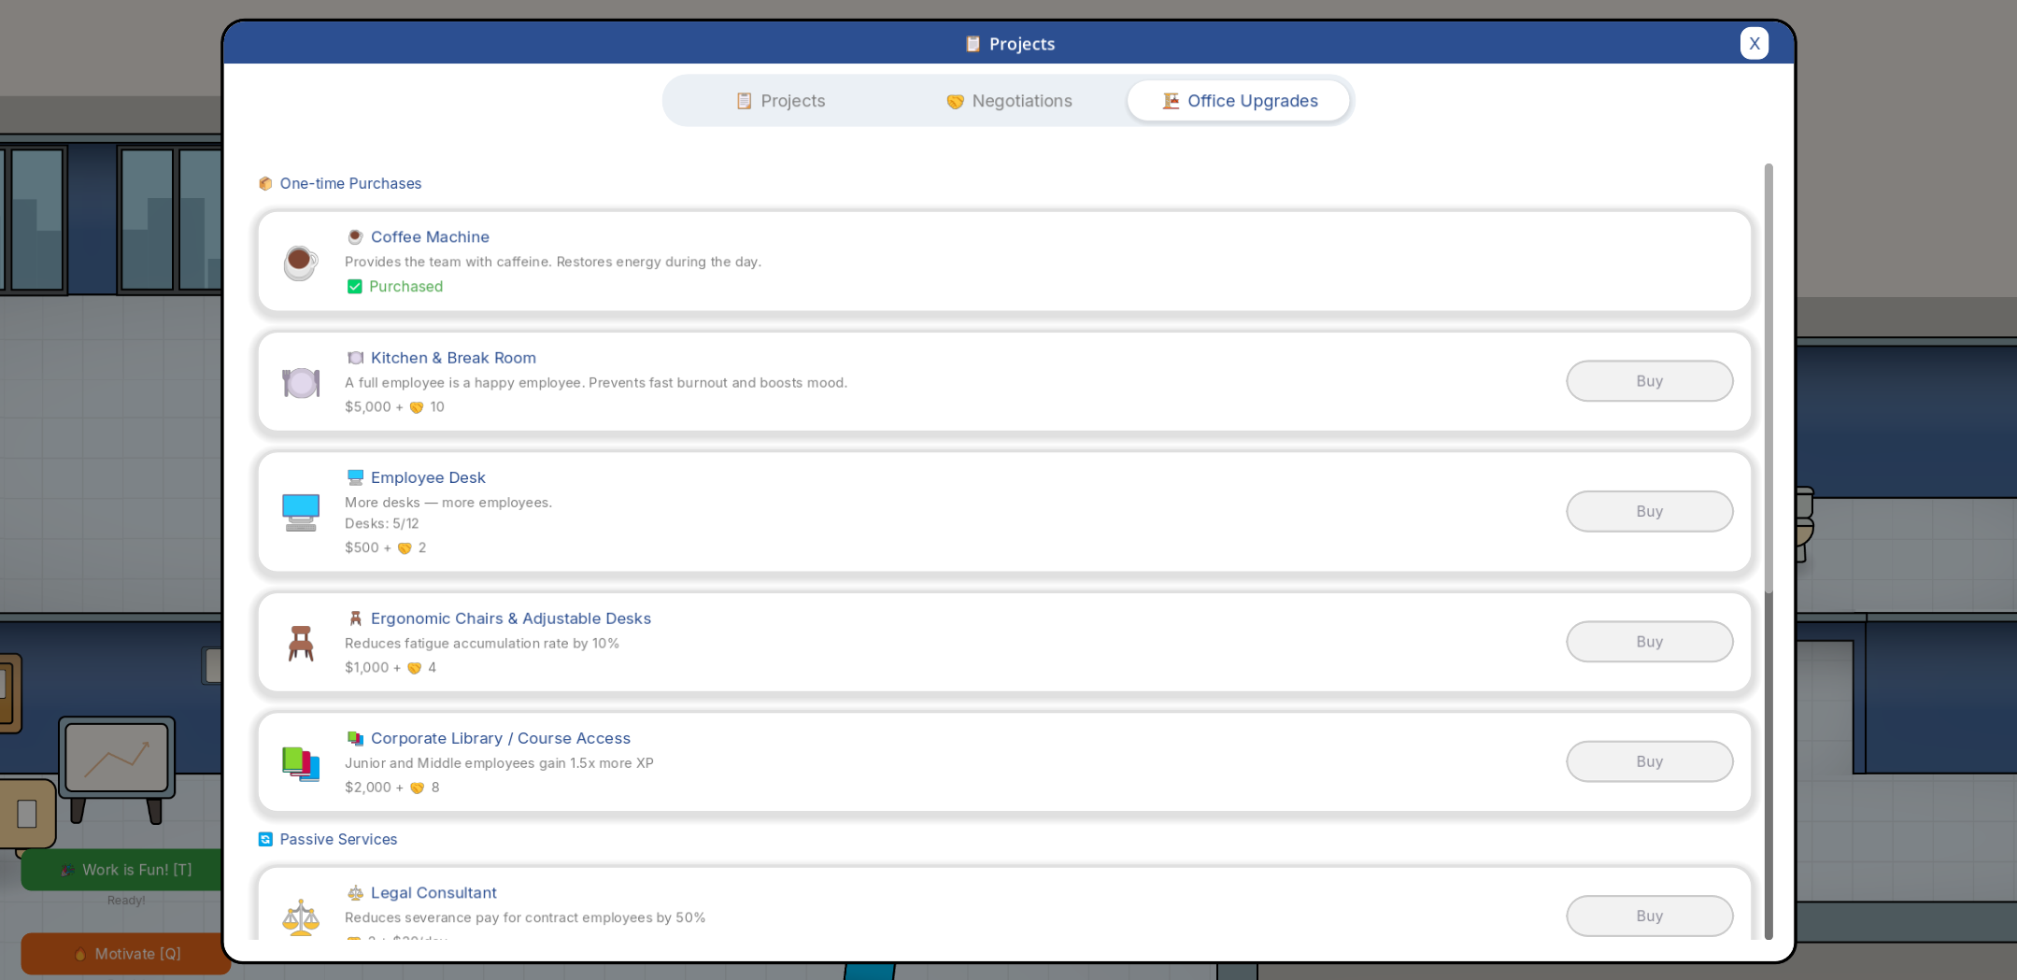Screen dimensions: 2017x980
Task: Buy Ergonomic Chairs & Adjustable Desks
Action: pos(1649,642)
